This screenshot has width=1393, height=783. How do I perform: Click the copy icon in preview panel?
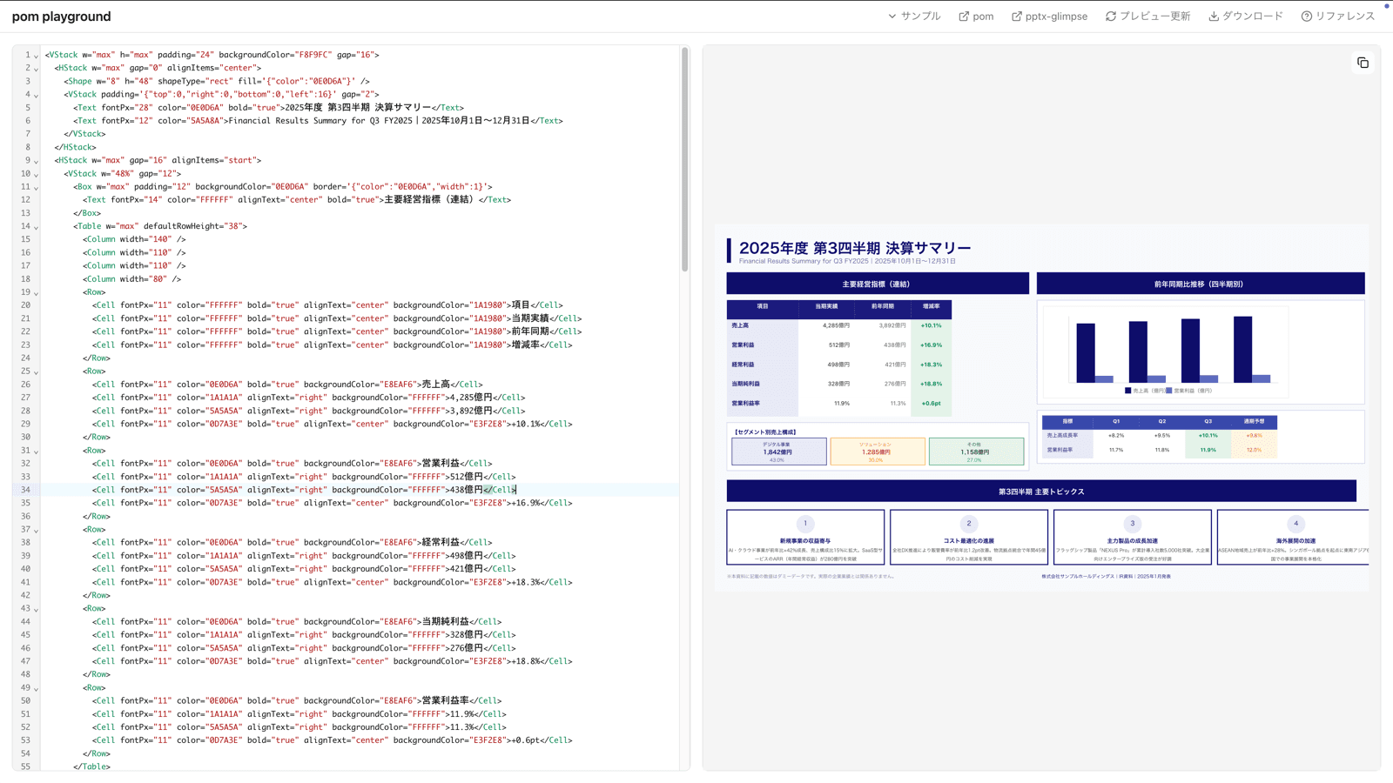pos(1363,63)
